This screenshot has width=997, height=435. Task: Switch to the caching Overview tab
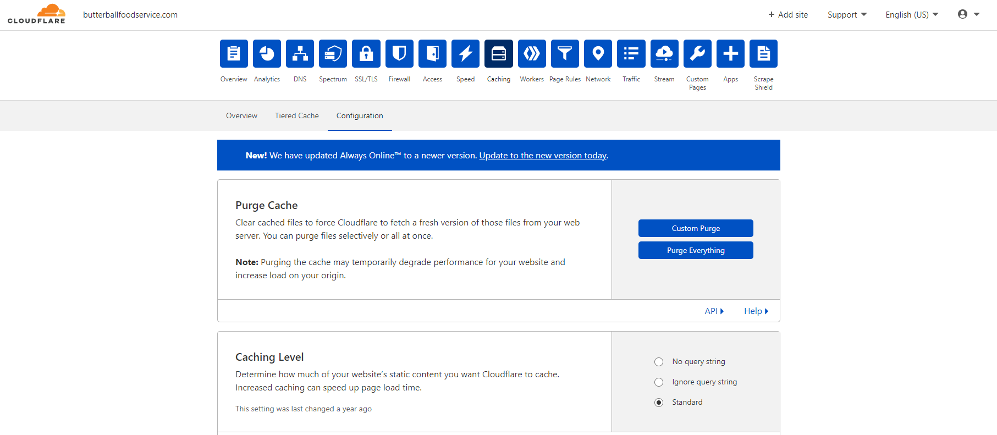(x=241, y=115)
